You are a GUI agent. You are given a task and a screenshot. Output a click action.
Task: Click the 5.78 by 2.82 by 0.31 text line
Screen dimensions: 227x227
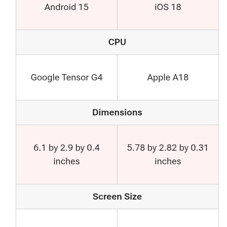(168, 148)
